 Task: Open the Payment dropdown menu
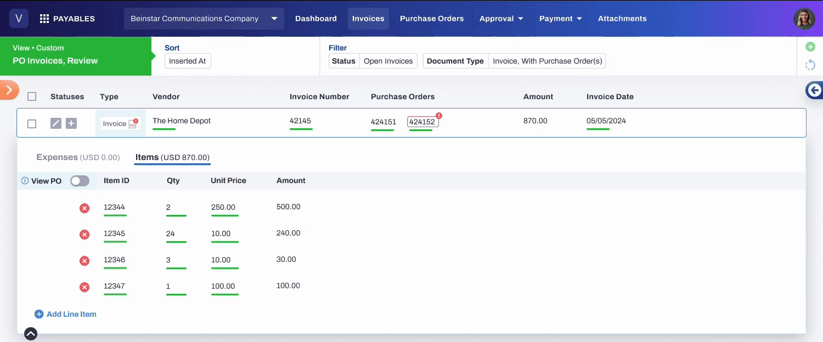click(x=560, y=19)
